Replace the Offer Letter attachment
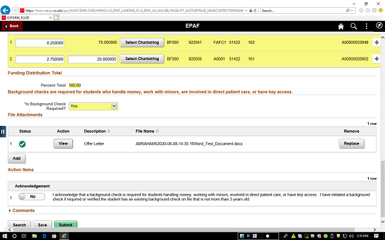 point(351,143)
